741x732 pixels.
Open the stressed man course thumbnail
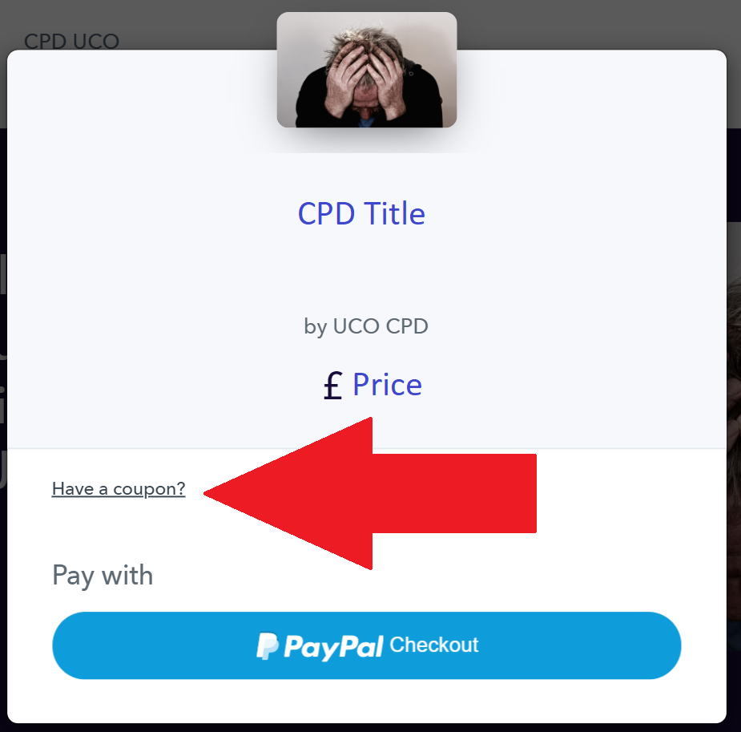point(367,70)
